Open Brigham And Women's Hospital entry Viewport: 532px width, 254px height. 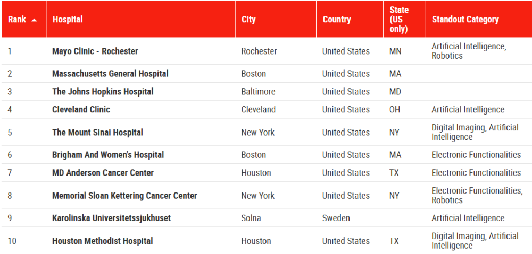(108, 154)
